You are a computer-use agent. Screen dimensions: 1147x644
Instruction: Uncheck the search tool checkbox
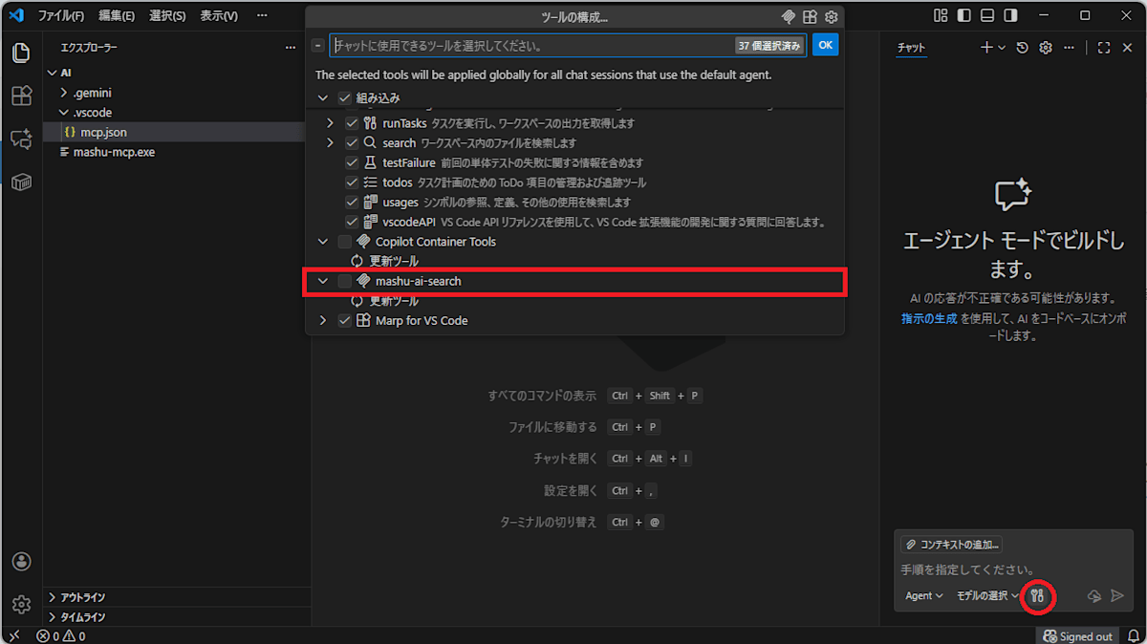(352, 142)
